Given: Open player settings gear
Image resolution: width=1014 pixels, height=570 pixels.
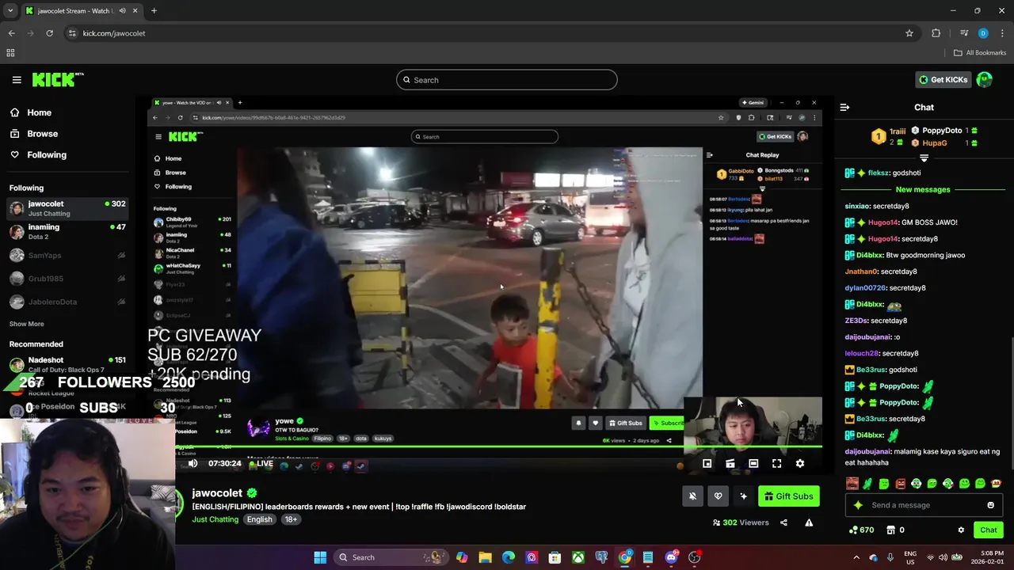Looking at the screenshot, I should pyautogui.click(x=799, y=464).
